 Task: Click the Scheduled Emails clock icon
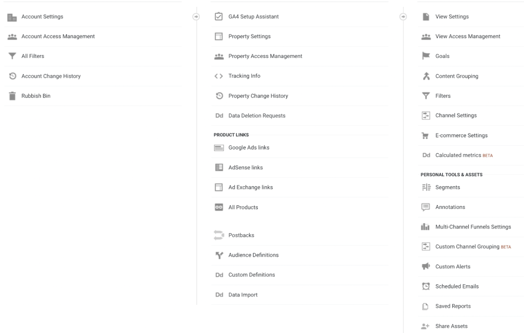425,286
